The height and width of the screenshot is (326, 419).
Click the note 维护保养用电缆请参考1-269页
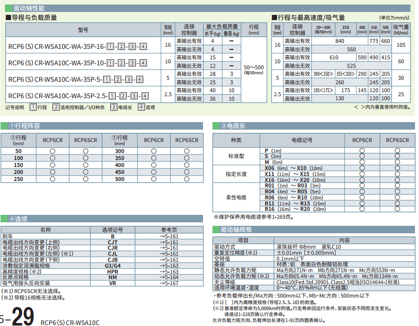tap(254, 217)
